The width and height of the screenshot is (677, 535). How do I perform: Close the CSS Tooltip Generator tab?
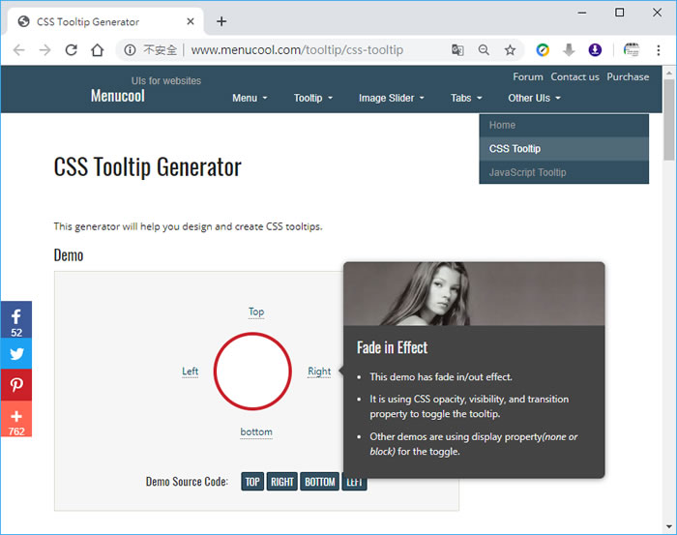[x=191, y=21]
